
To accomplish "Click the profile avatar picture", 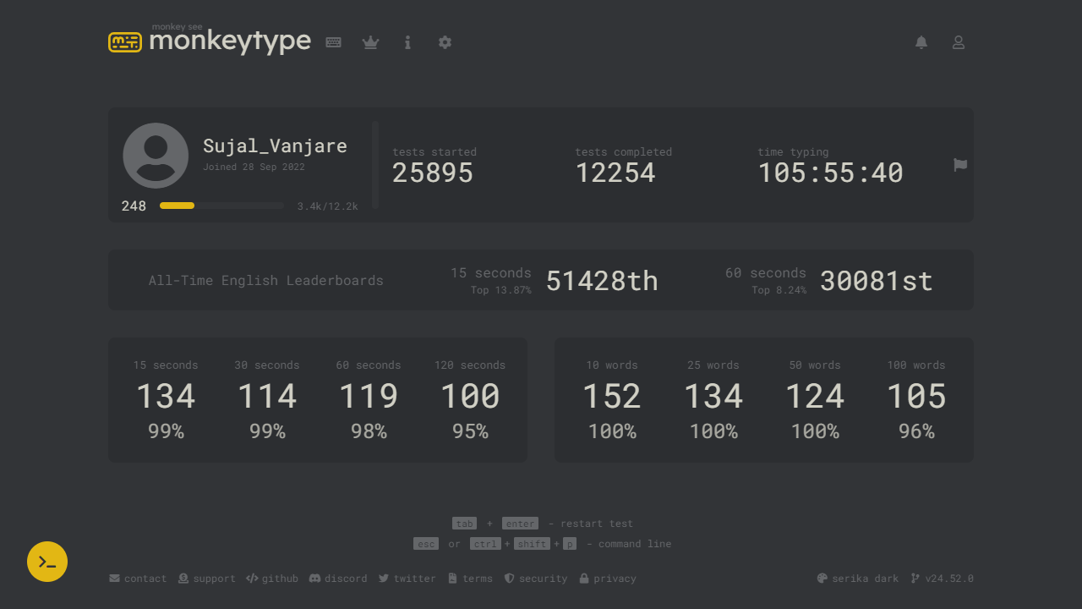I will [156, 156].
